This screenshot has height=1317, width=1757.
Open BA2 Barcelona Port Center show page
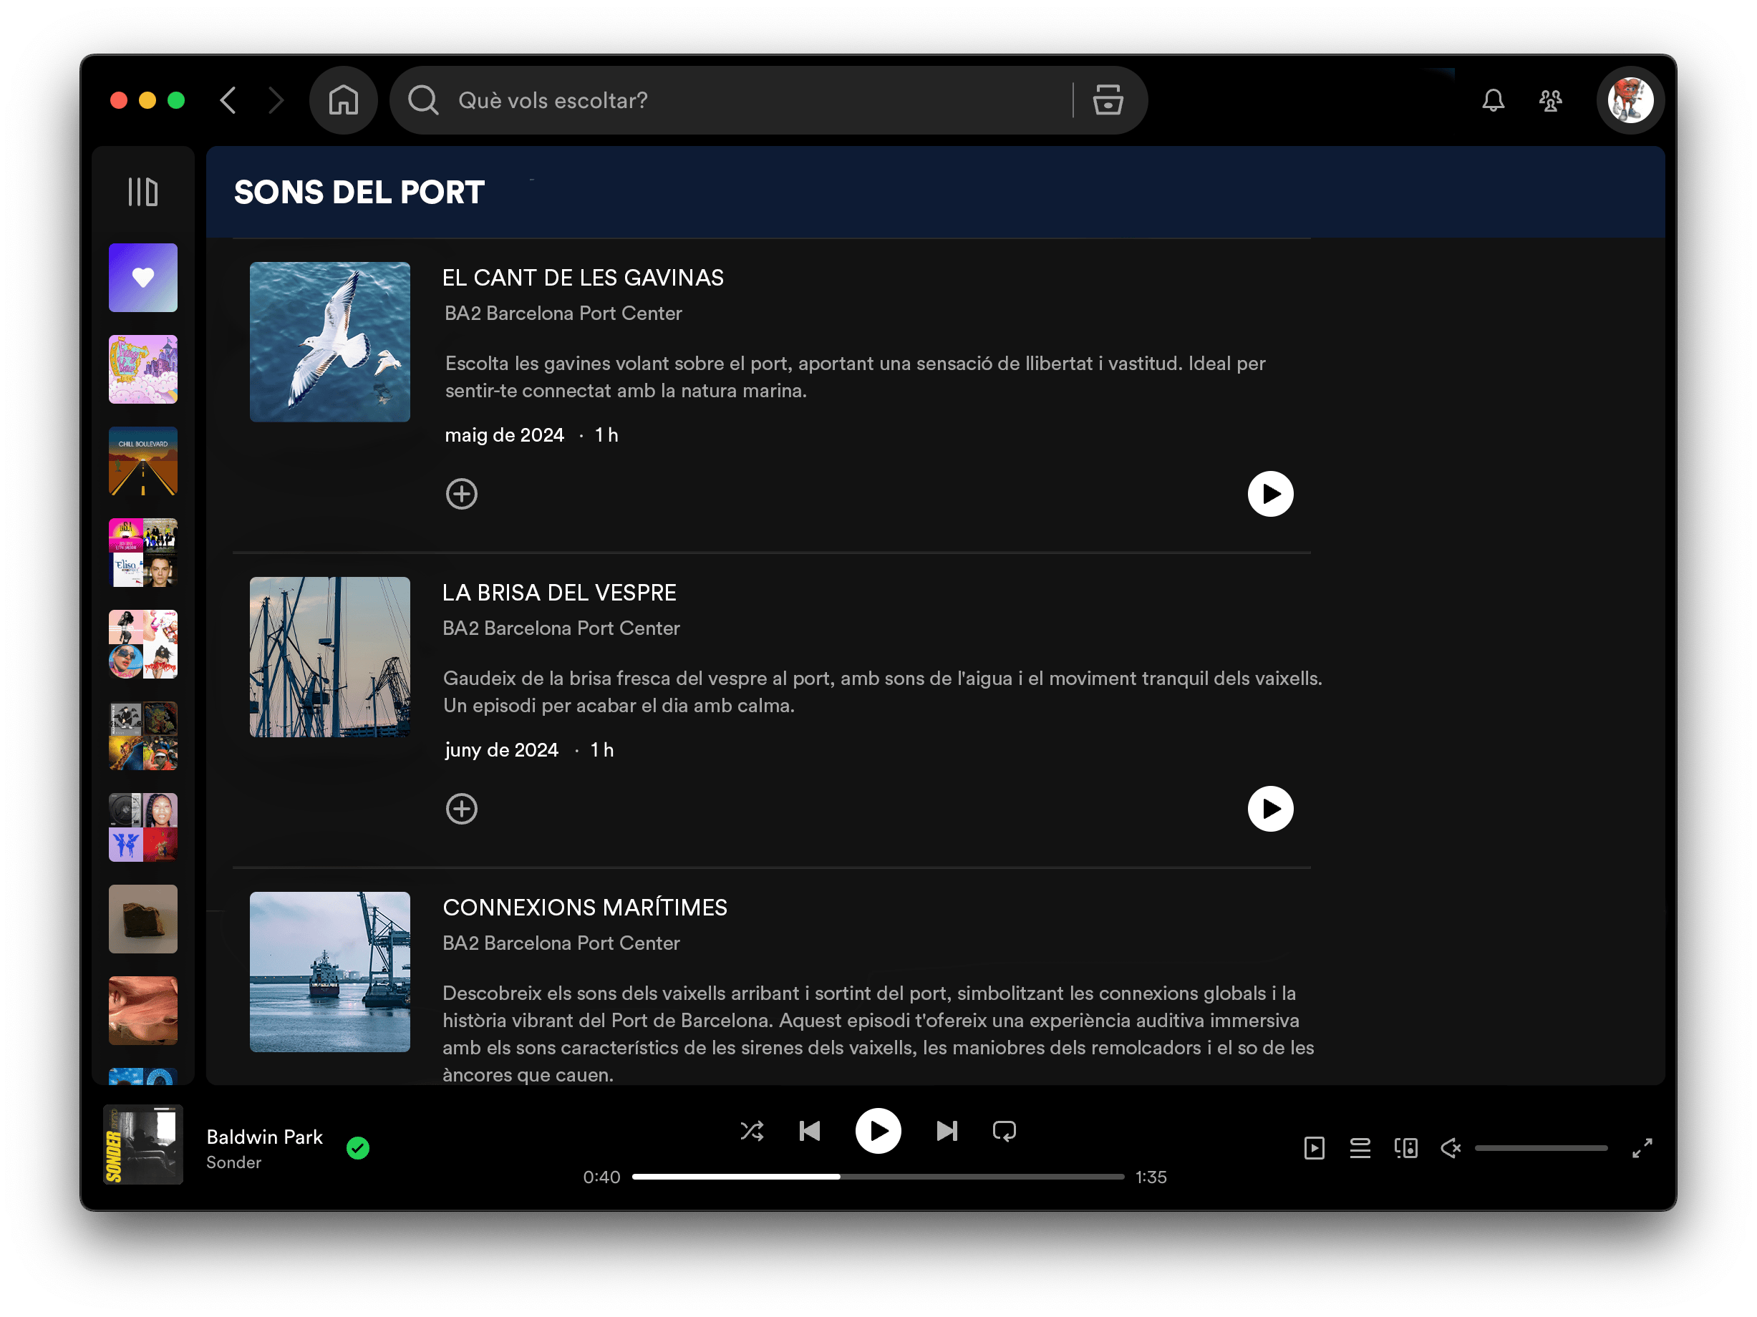coord(562,313)
